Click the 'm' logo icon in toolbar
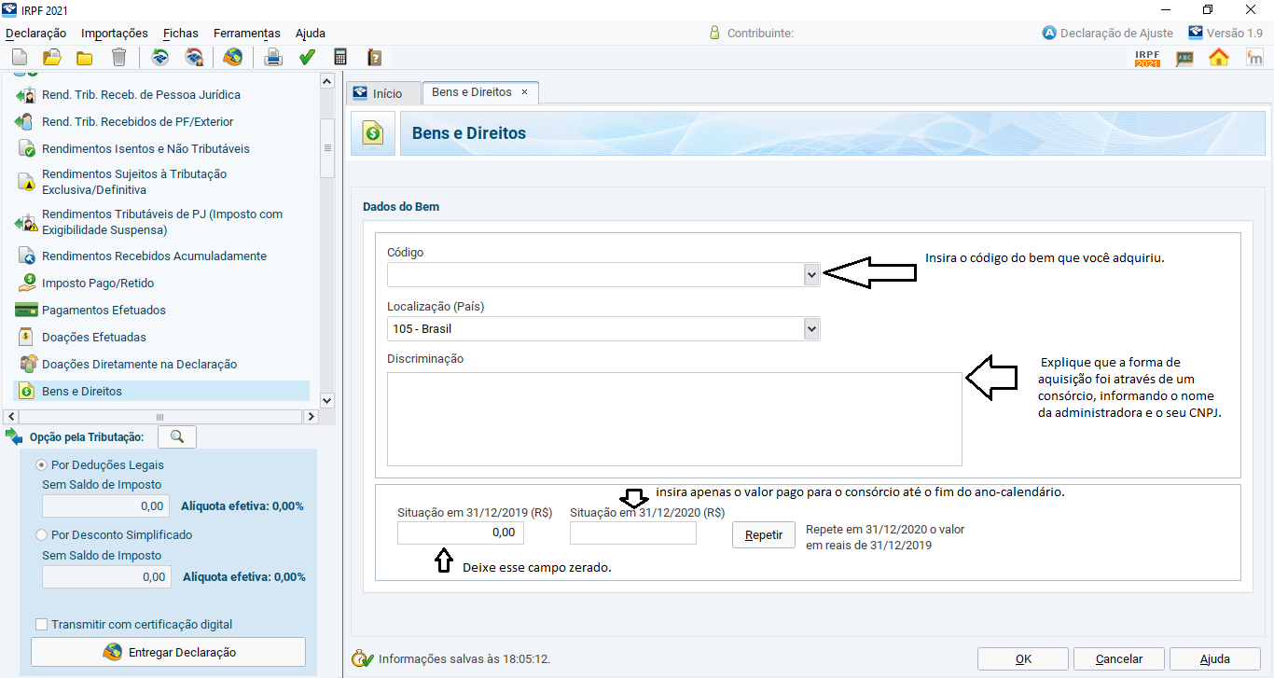Viewport: 1274px width, 678px height. coord(1253,58)
